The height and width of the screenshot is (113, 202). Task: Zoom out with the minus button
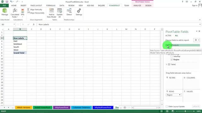(177, 111)
